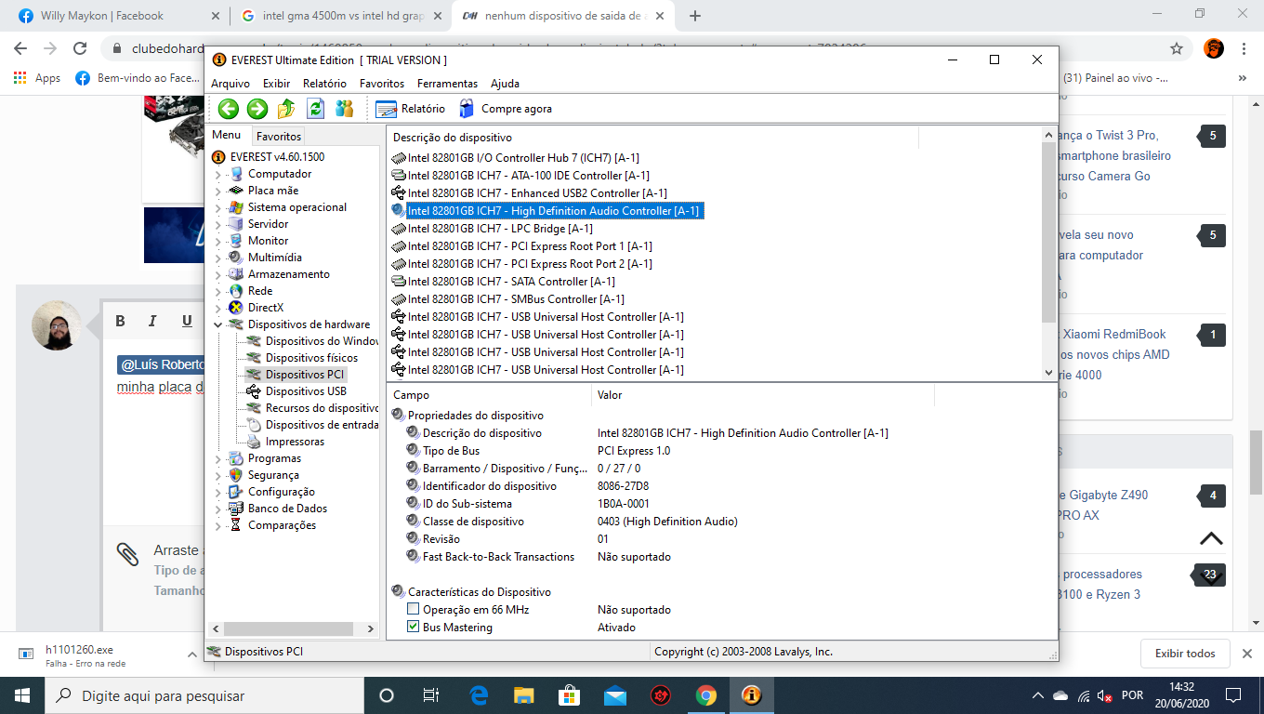Viewport: 1264px width, 714px height.
Task: Open the Relatório menu in menu bar
Action: pyautogui.click(x=324, y=84)
